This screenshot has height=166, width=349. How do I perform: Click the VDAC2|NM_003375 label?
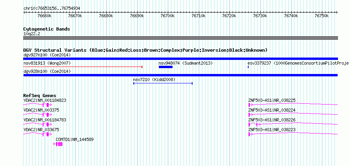click(x=41, y=110)
